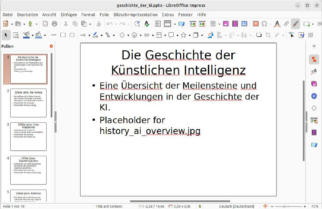Export directly as PDF
Screen dimensions: 322x209
pyautogui.click(x=45, y=24)
